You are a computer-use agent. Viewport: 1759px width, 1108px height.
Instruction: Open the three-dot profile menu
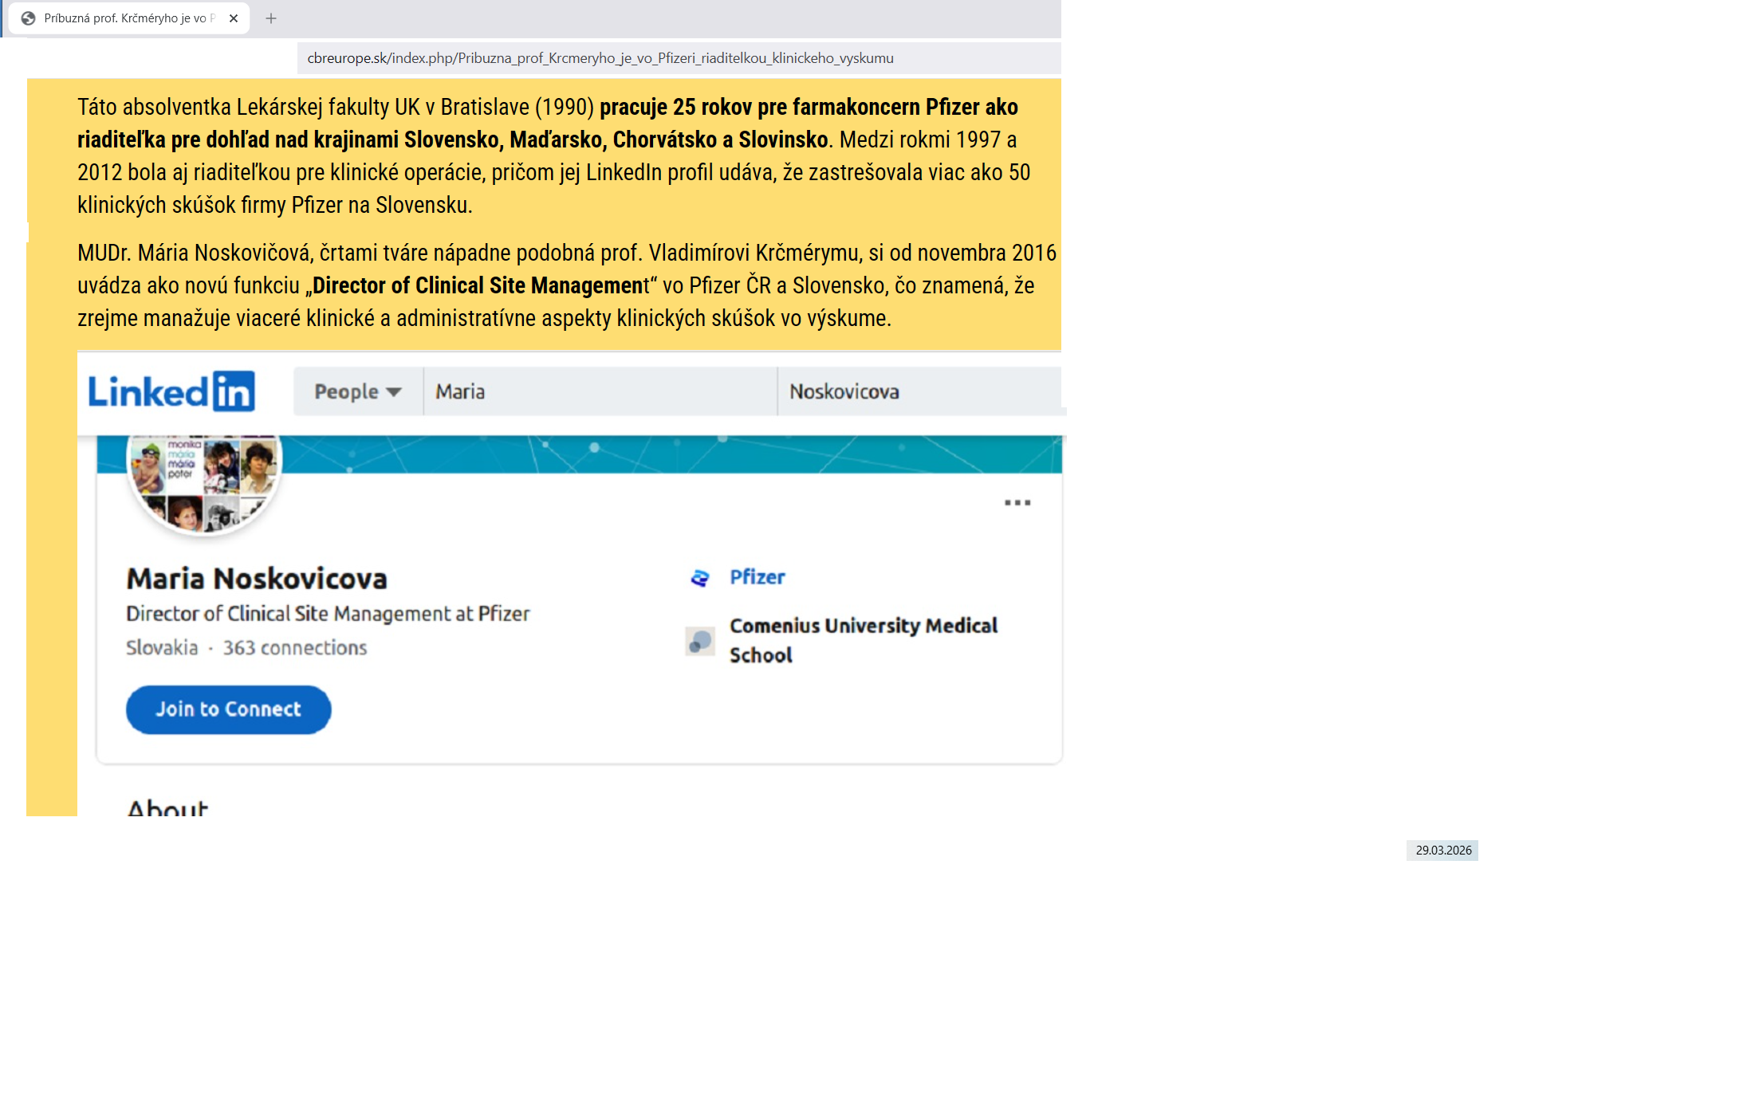pyautogui.click(x=1017, y=503)
